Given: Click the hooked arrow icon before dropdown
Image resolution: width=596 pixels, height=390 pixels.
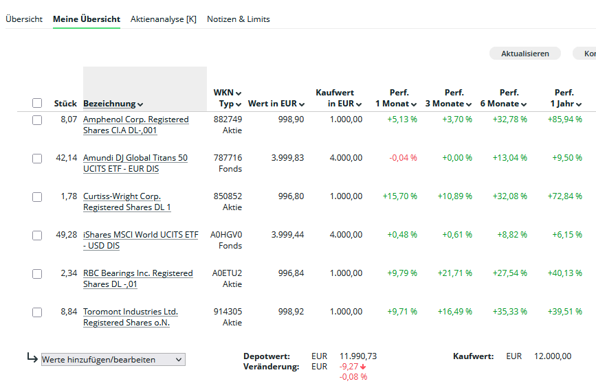Looking at the screenshot, I should pos(32,357).
